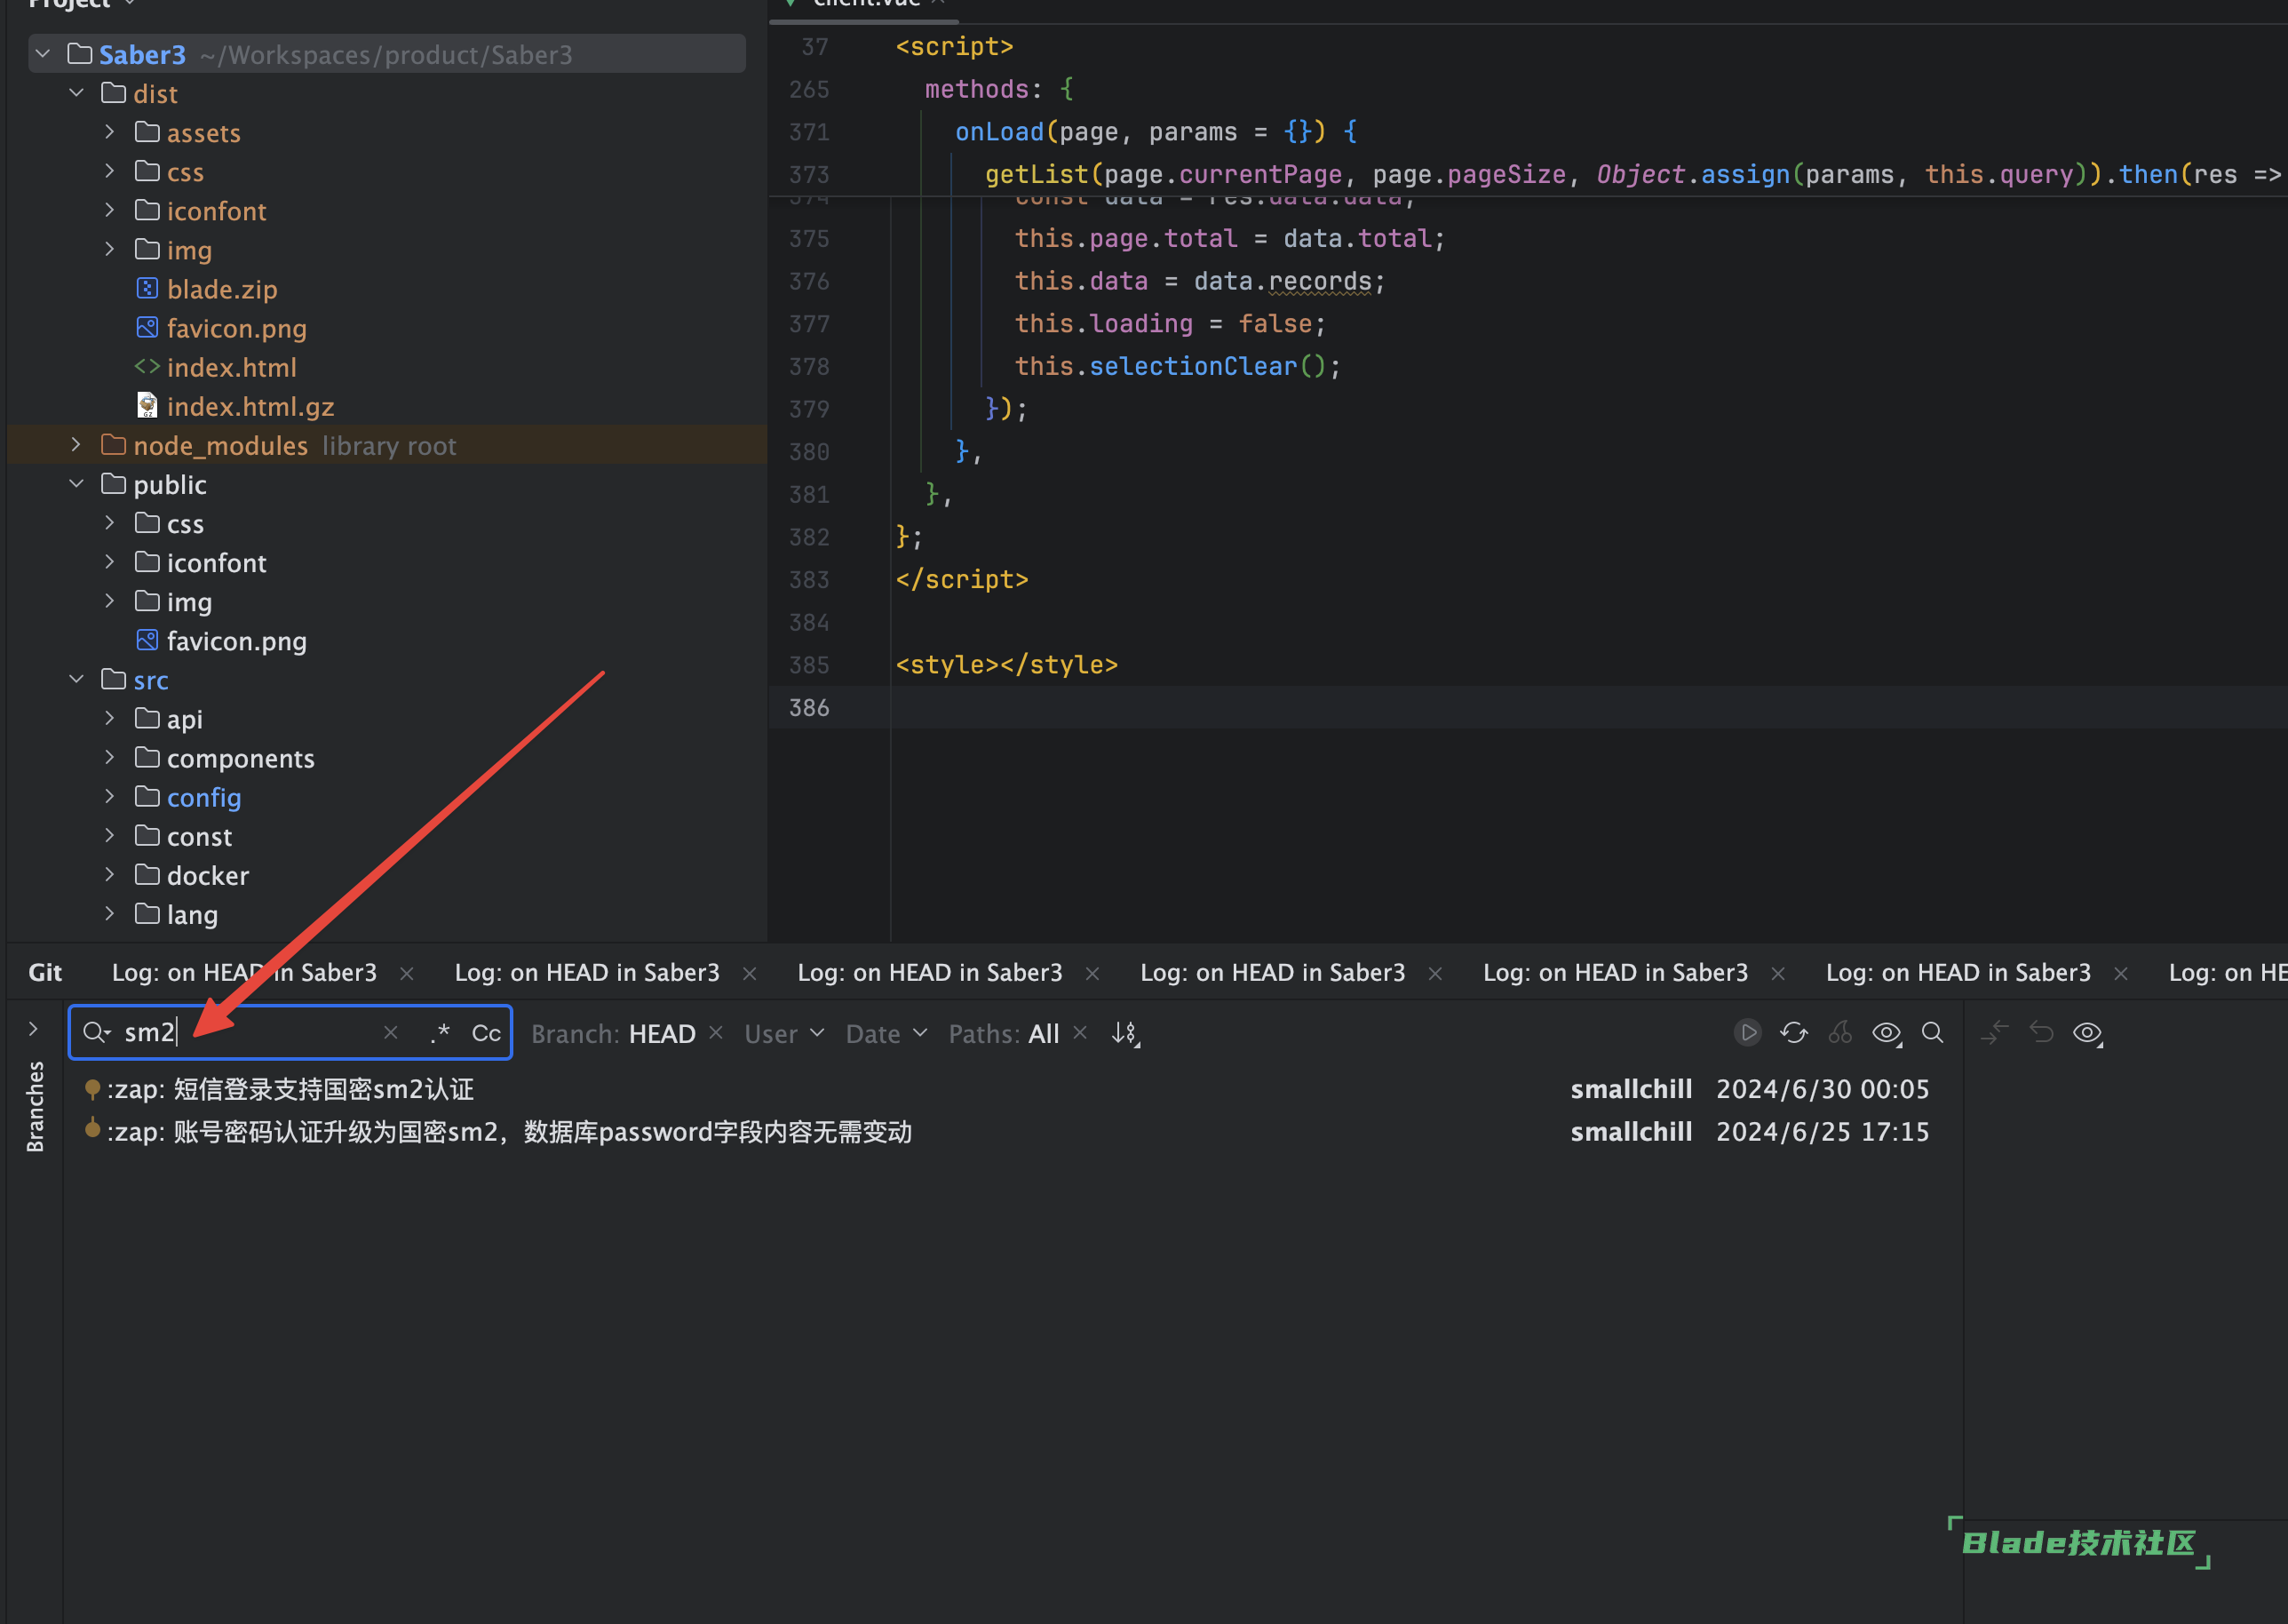
Task: Remove the Paths All filter
Action: click(x=1079, y=1032)
